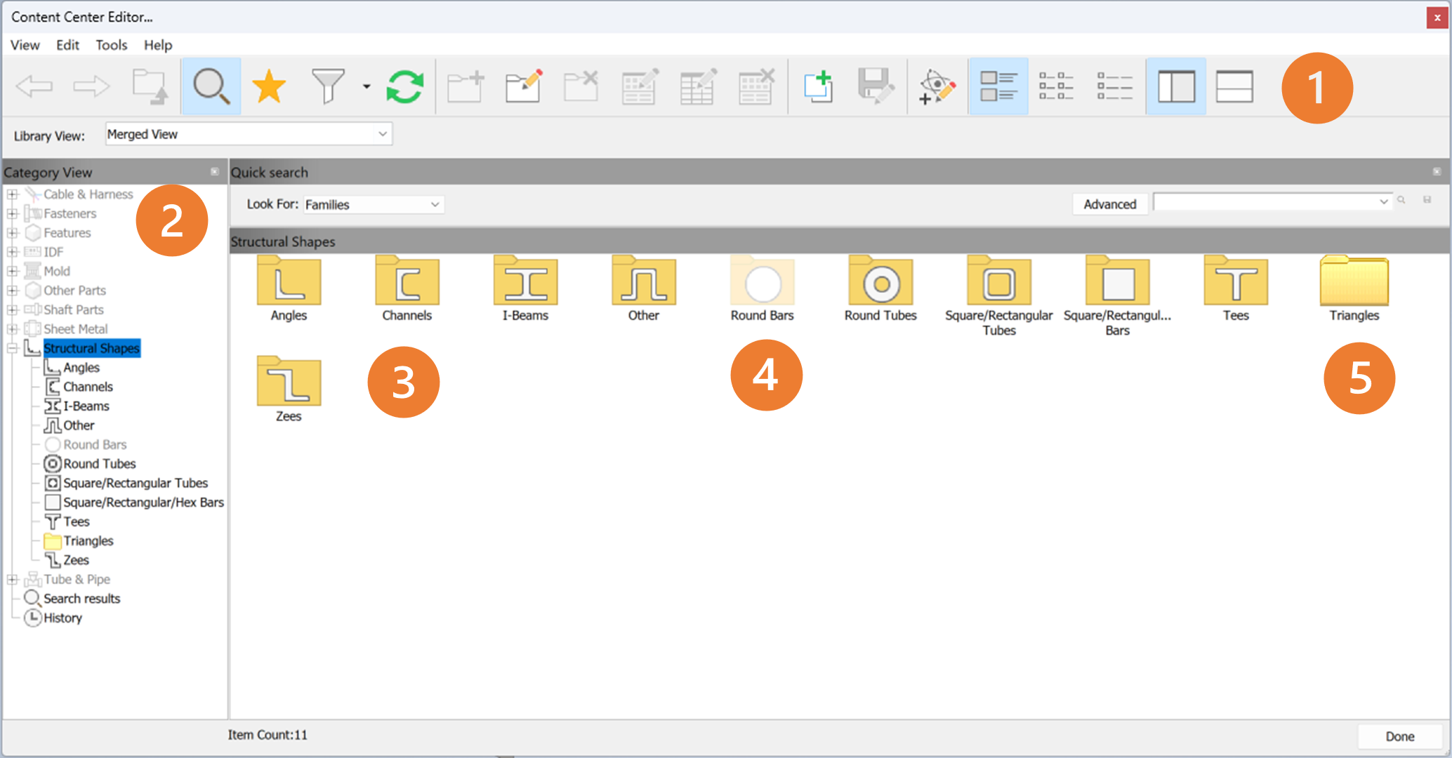Select Round Tubes in category tree
Screen dimensions: 1452x758
point(100,464)
